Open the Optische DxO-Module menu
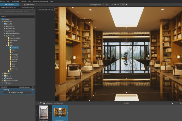182x121 pixels. tap(41, 2)
